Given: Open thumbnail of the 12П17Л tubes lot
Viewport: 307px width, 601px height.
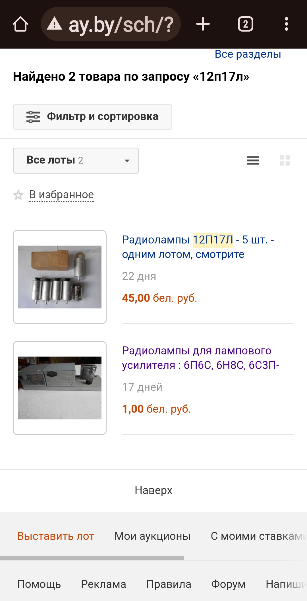Looking at the screenshot, I should coord(60,277).
